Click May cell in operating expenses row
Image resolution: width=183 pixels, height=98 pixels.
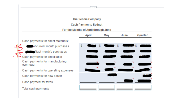tap(107, 70)
